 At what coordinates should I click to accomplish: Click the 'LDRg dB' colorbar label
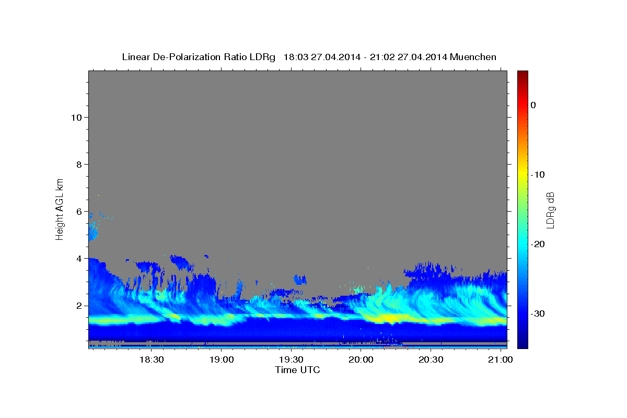coord(550,210)
